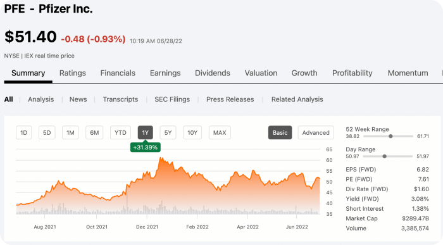The width and height of the screenshot is (443, 245).
Task: Open the Summary tab
Action: [28, 73]
